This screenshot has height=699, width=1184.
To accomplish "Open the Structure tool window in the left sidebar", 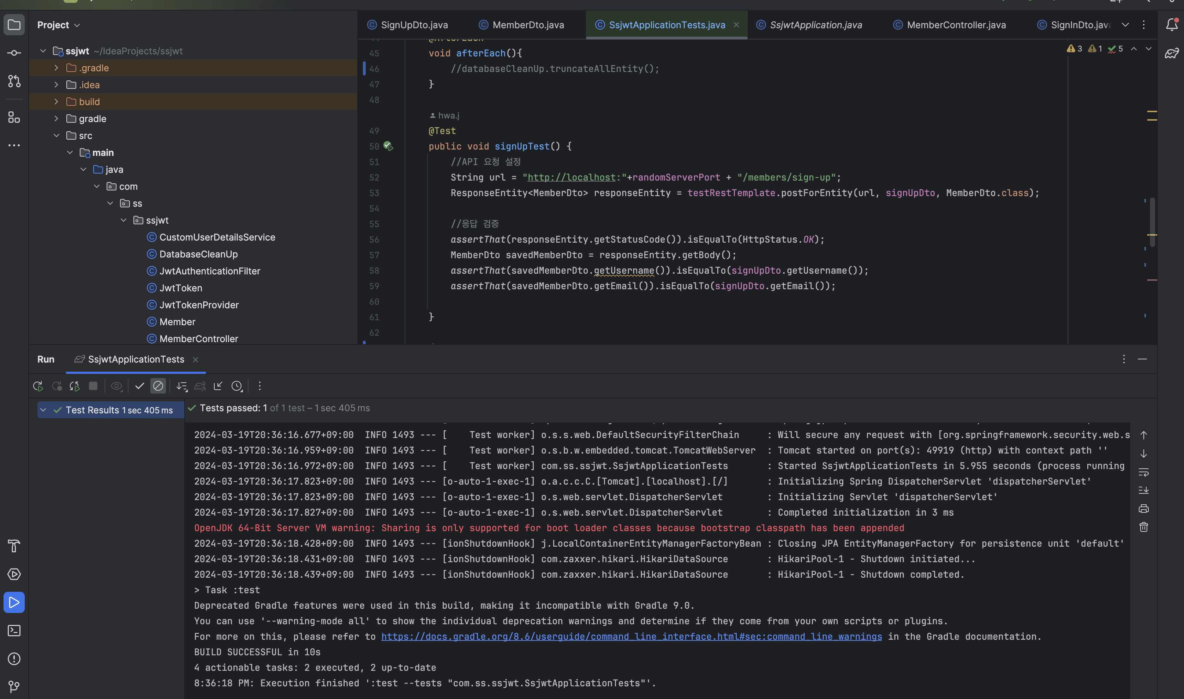I will (x=14, y=117).
